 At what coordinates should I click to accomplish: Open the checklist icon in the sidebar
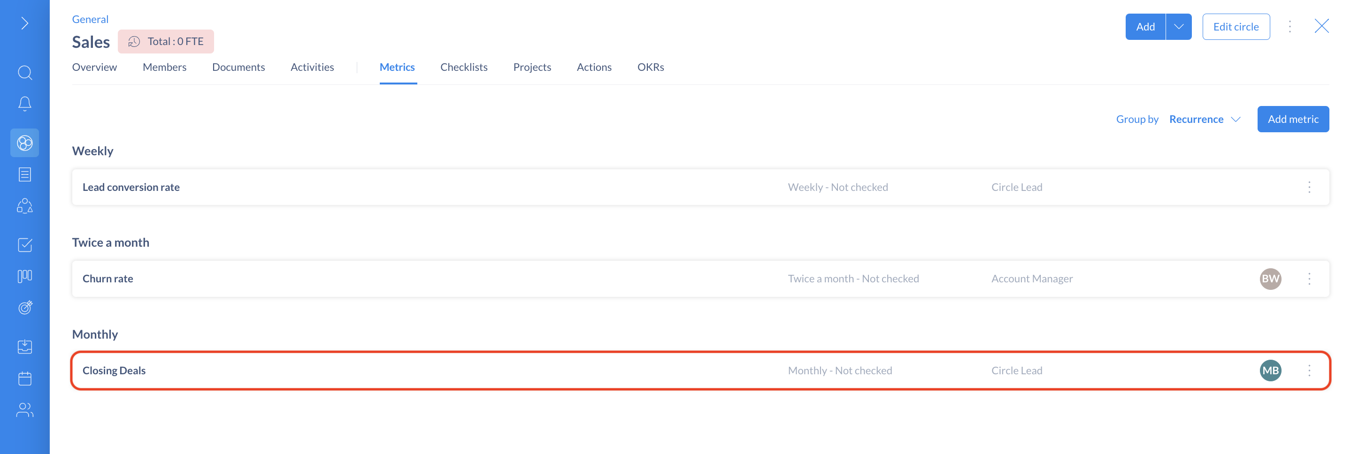pos(25,245)
